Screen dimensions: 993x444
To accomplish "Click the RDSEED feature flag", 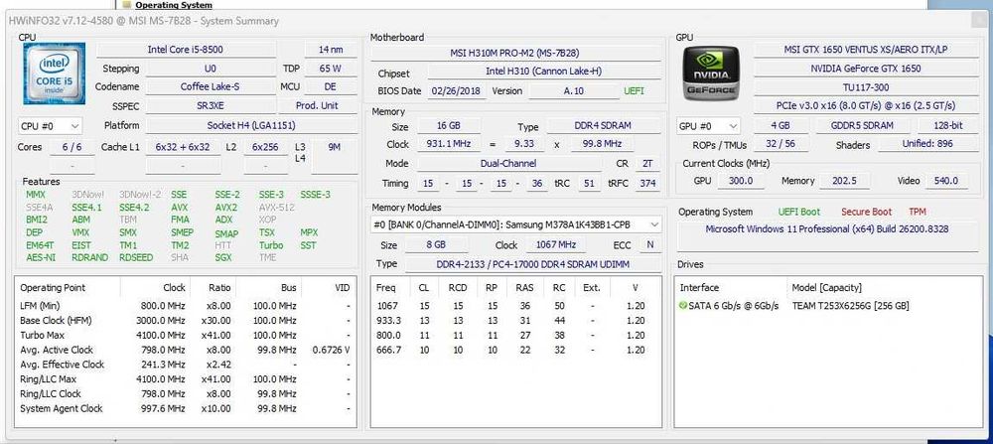I will click(135, 258).
